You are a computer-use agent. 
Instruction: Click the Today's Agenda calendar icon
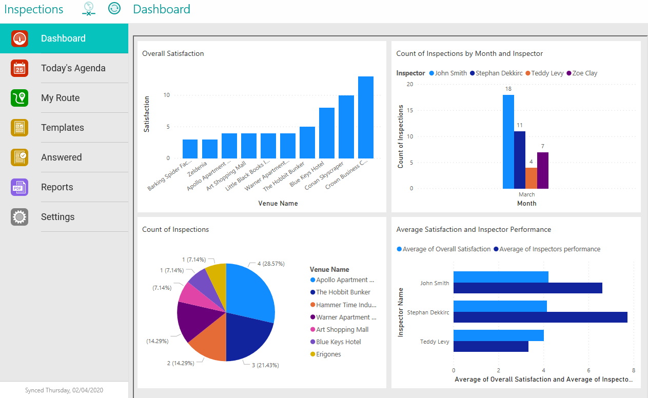point(19,68)
